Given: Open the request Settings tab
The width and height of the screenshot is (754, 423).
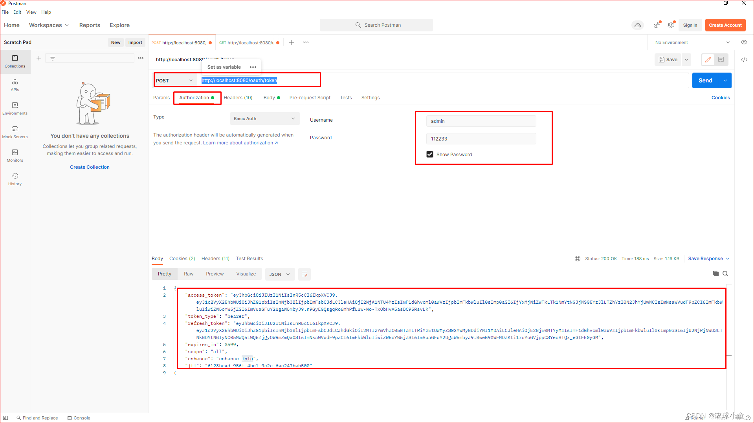Looking at the screenshot, I should tap(371, 98).
